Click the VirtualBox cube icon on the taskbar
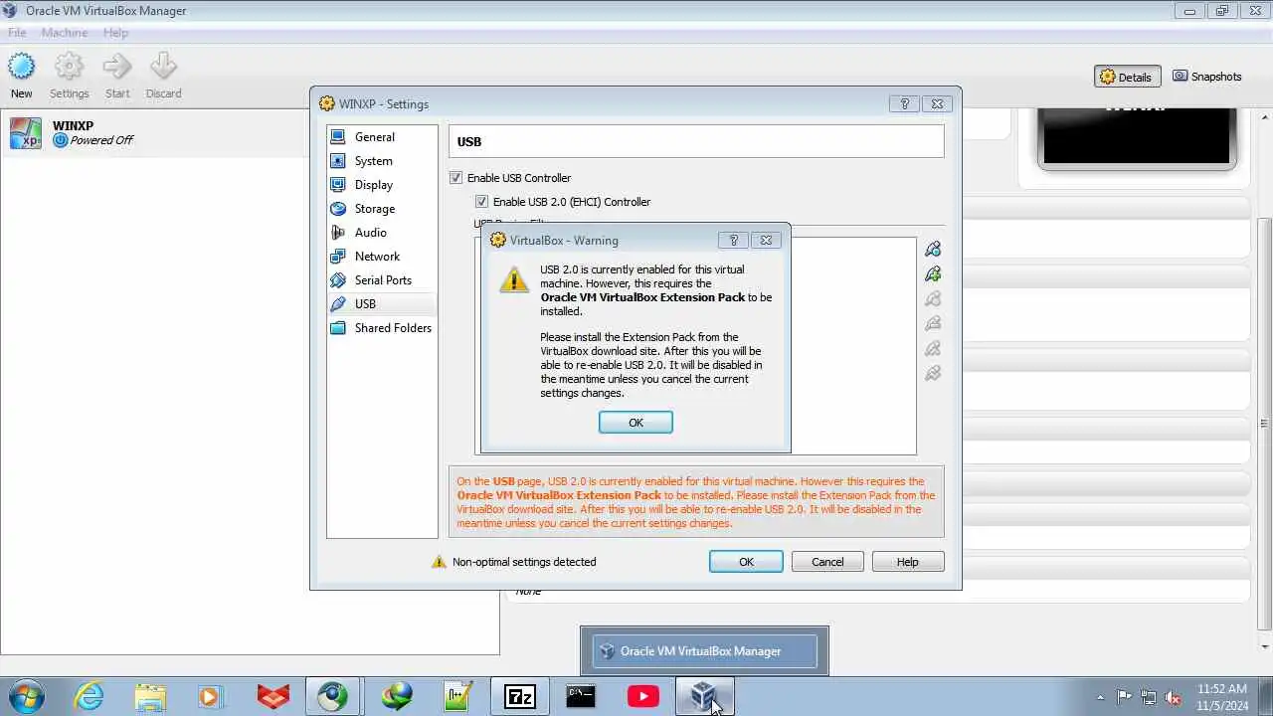Screen dimensions: 1273x716 704,696
